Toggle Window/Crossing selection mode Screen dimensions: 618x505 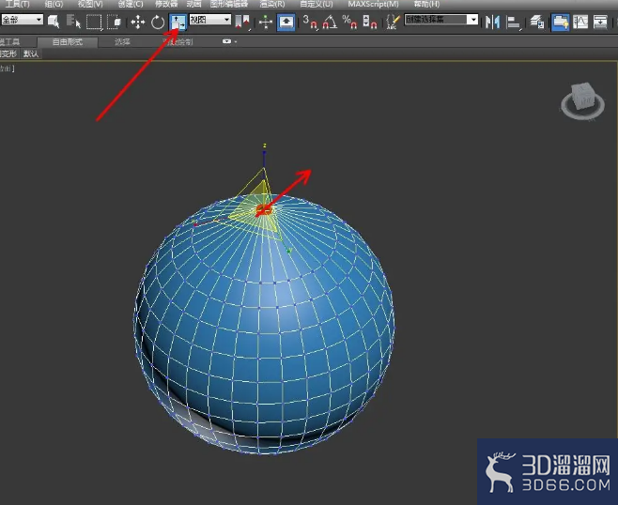[115, 22]
